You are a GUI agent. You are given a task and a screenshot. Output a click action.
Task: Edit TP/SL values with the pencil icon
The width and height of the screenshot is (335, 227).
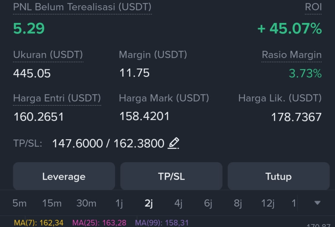pyautogui.click(x=173, y=143)
